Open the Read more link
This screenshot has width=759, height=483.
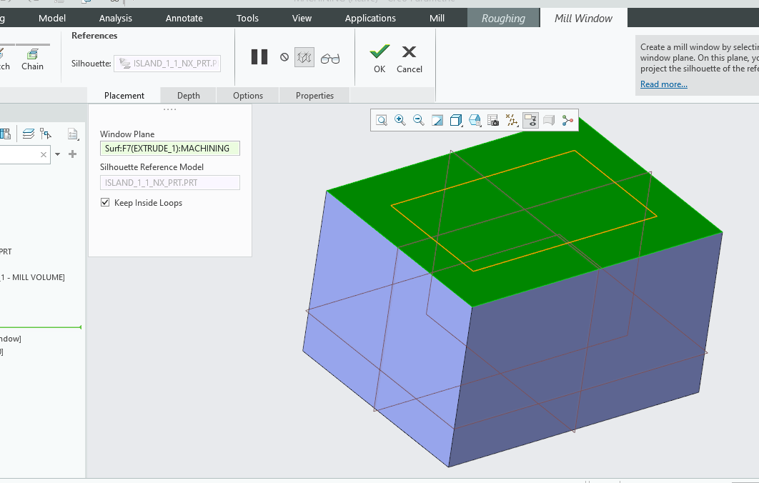coord(664,84)
